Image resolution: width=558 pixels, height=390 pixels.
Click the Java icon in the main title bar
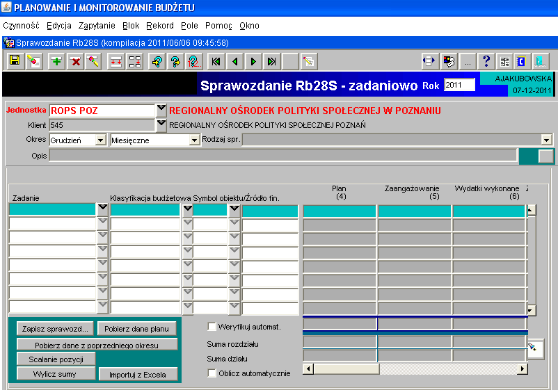coord(6,7)
